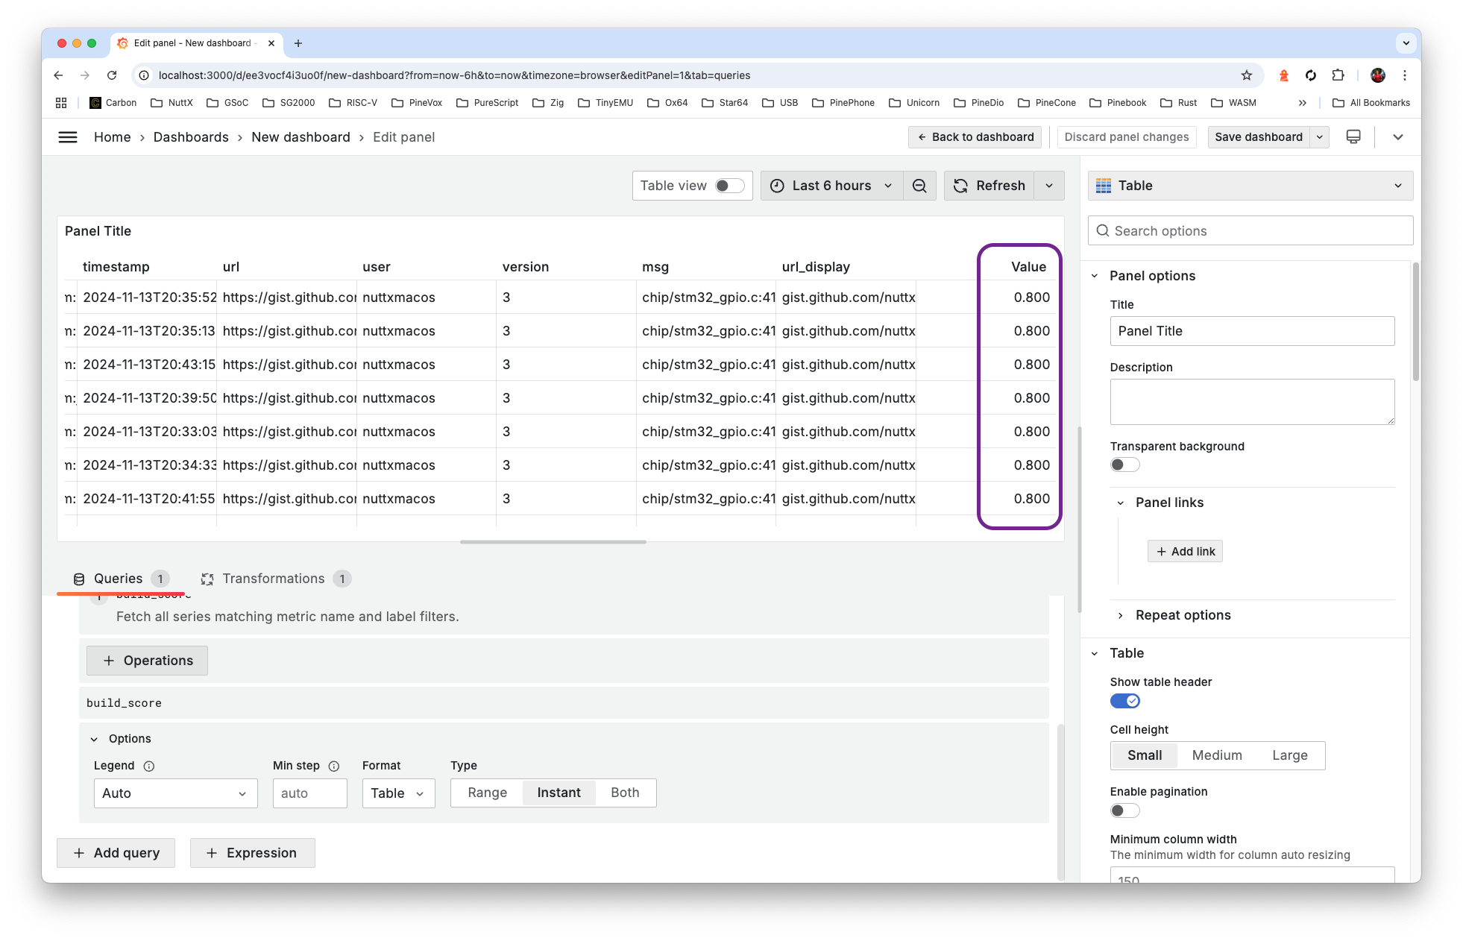Toggle the Show table header switch
Screen dimensions: 1463x938
pos(1124,700)
